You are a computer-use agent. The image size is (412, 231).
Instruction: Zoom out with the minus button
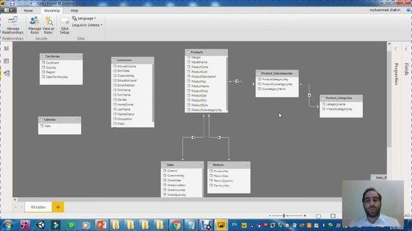tap(270, 216)
